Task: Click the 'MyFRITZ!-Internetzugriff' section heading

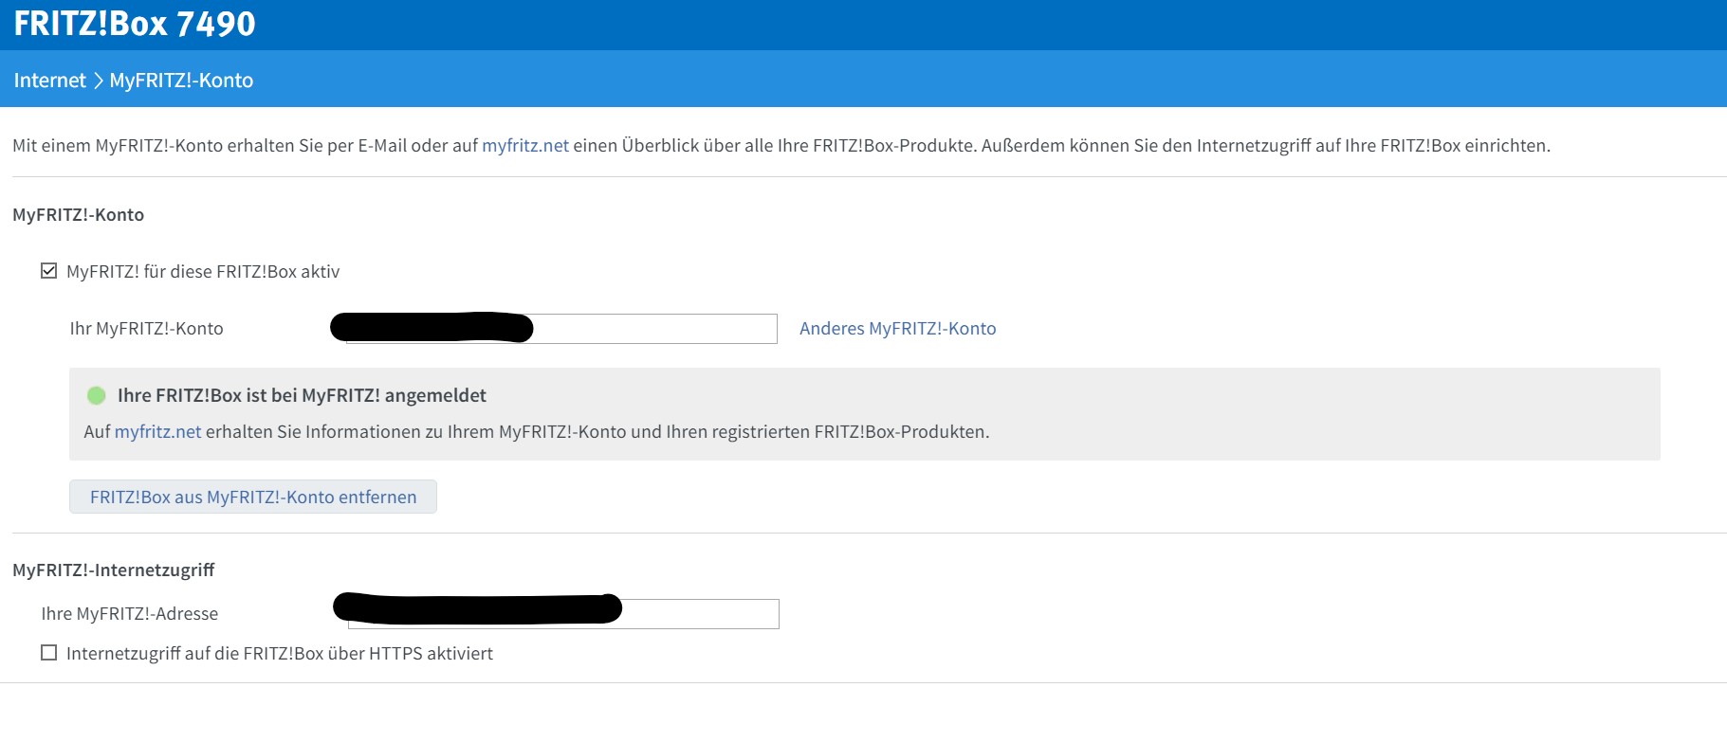Action: click(114, 570)
